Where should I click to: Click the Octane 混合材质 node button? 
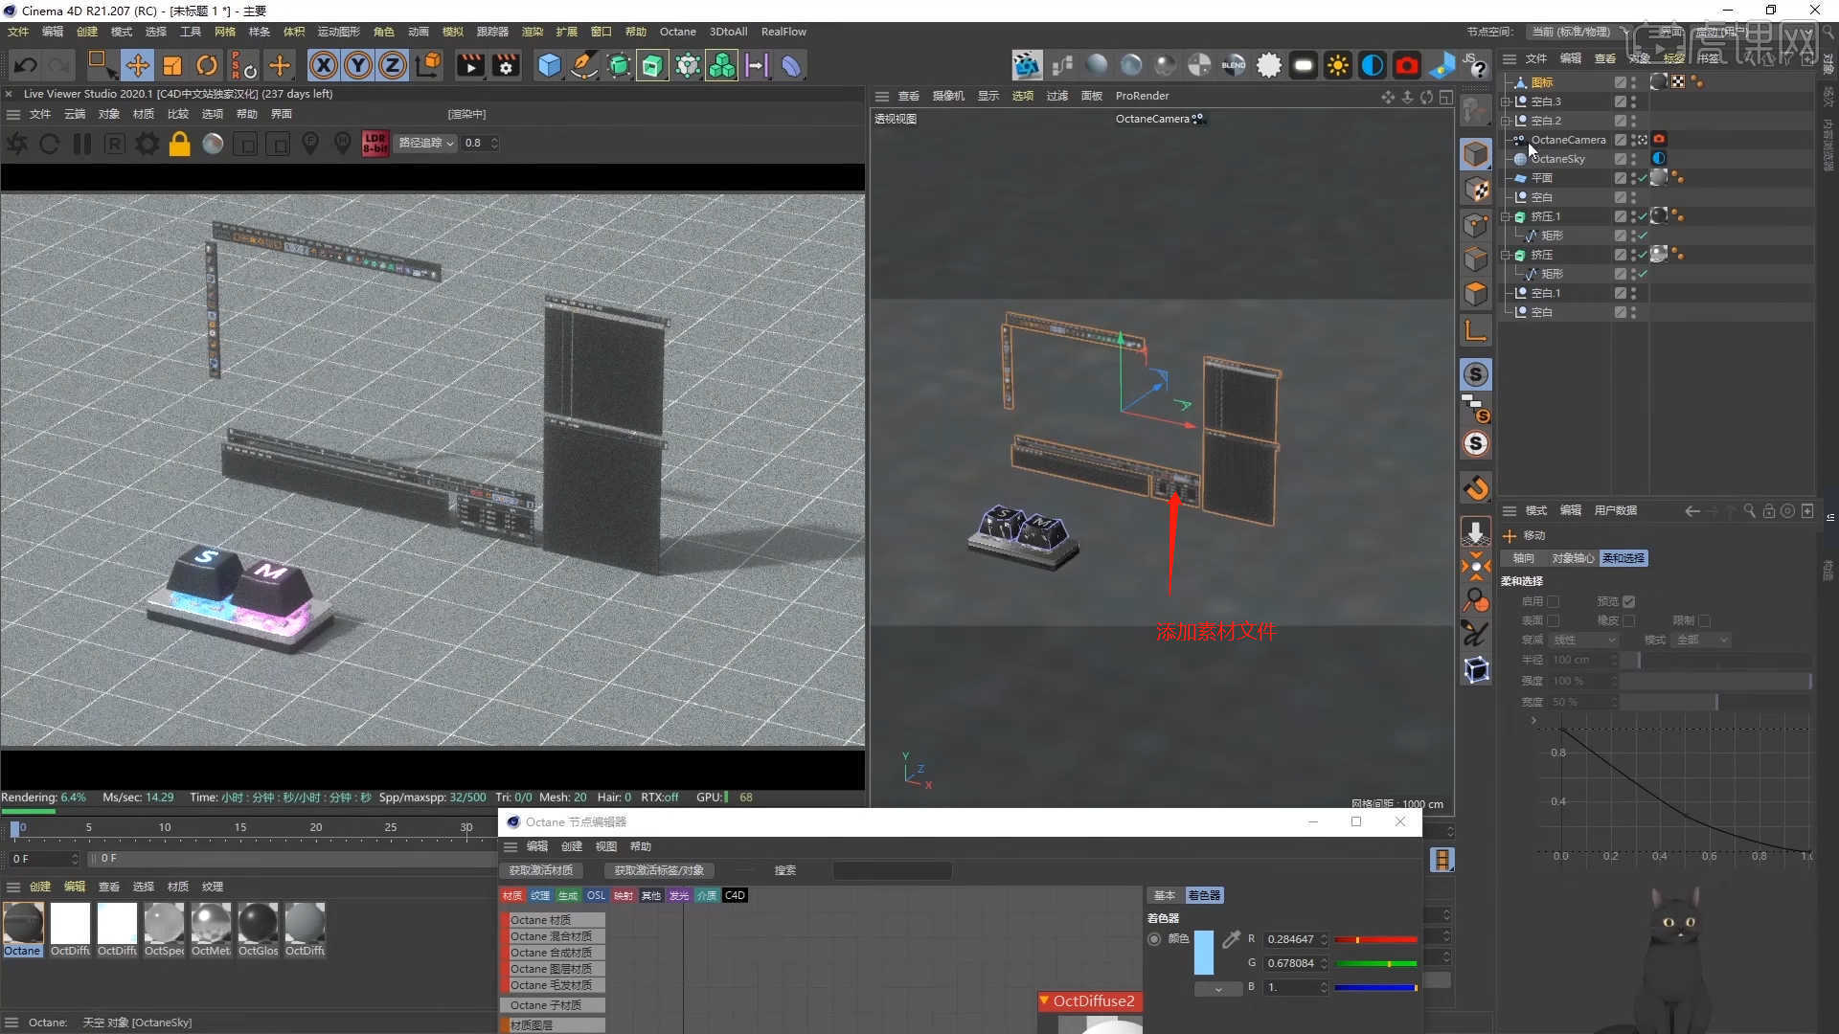coord(552,936)
